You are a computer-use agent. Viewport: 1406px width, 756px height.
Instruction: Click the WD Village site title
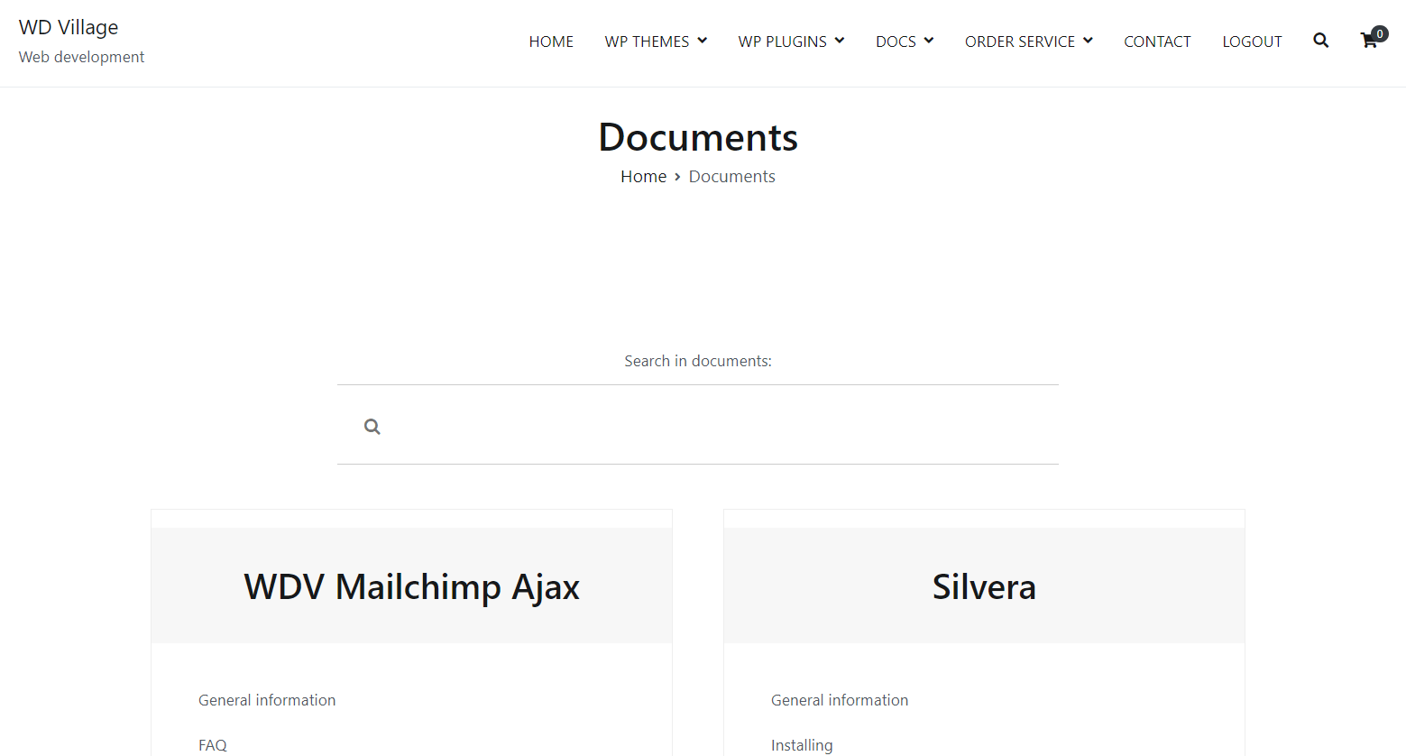click(x=69, y=27)
